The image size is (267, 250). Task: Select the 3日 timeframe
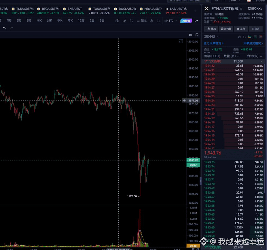click(x=102, y=21)
